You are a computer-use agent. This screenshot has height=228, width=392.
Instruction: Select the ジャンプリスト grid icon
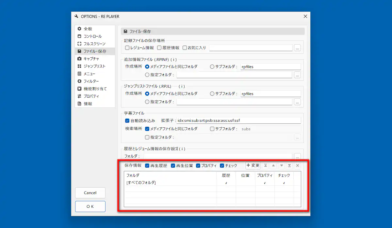(x=79, y=66)
